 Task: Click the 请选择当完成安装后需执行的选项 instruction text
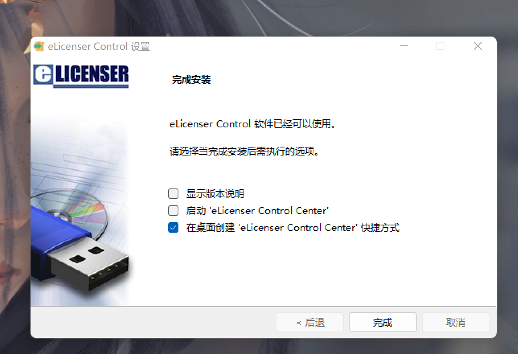[244, 152]
